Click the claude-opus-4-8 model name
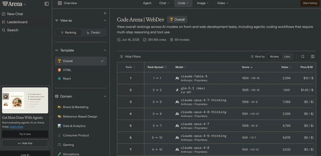The image size is (321, 156). click(x=195, y=148)
